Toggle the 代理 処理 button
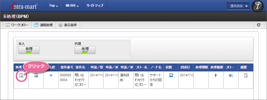The height and width of the screenshot is (100, 267). coord(85,50)
